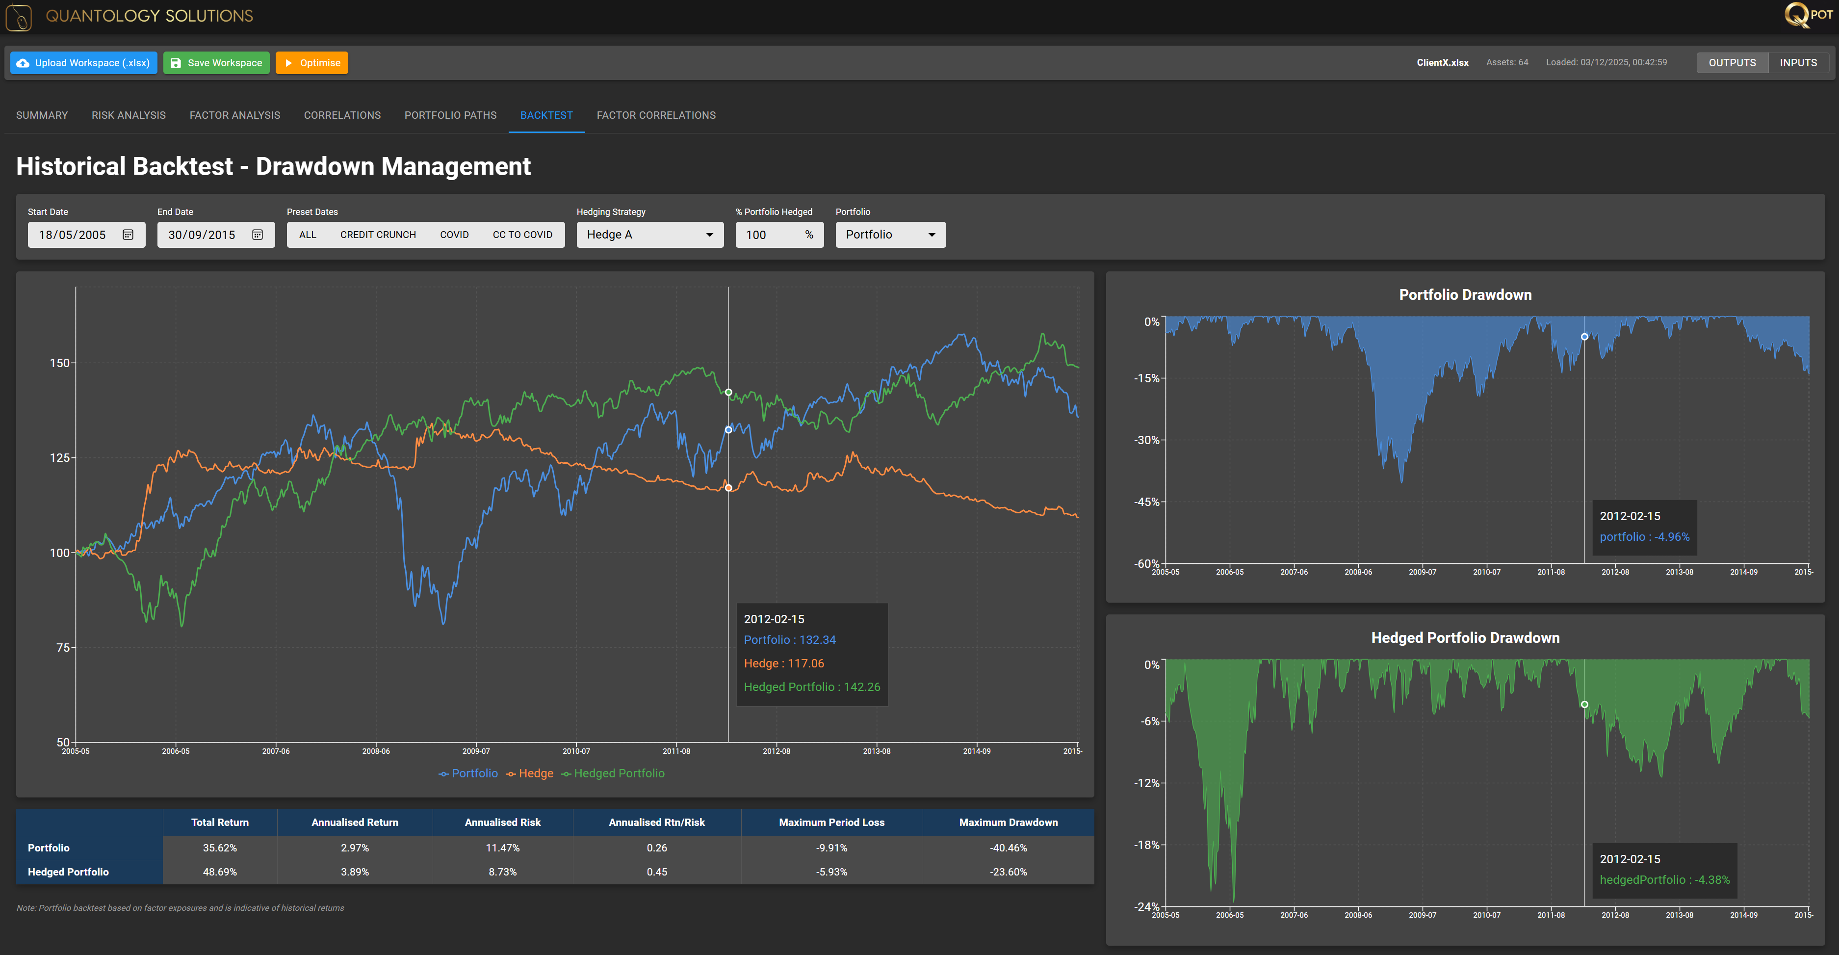Toggle the Hedge series visibility via legend

536,773
